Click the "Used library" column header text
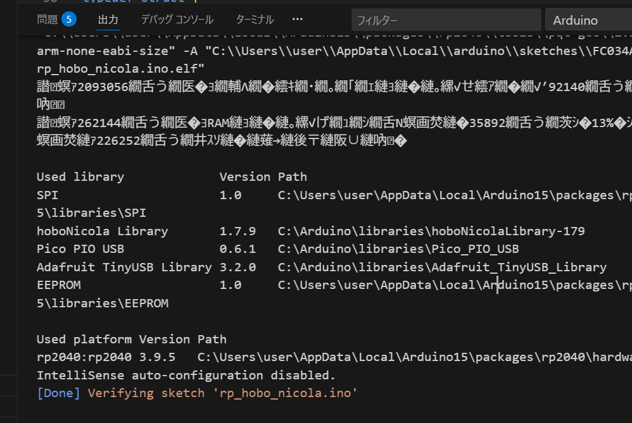 tap(80, 176)
